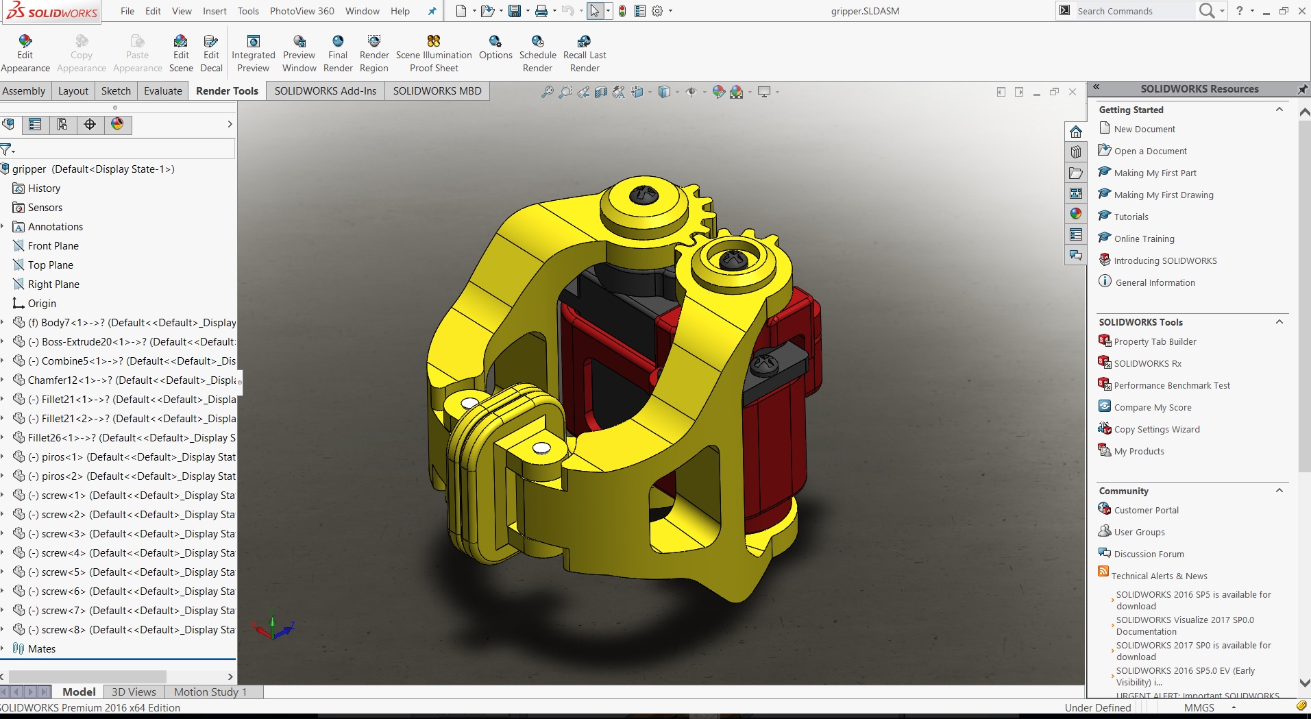
Task: Open the Discussion Forum link
Action: click(1149, 554)
